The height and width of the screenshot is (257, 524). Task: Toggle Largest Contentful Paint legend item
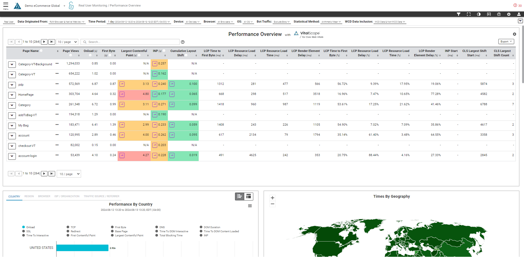127,236
